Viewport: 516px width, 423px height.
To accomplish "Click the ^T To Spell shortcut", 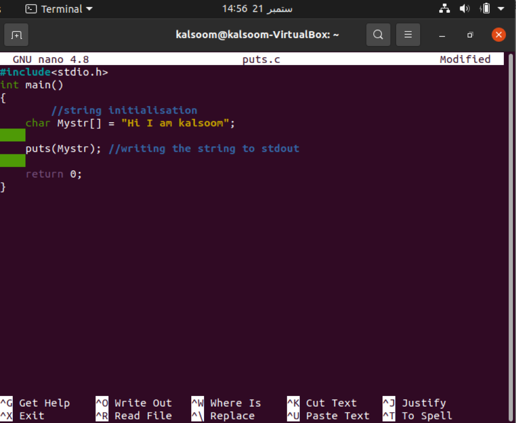I will [x=417, y=416].
